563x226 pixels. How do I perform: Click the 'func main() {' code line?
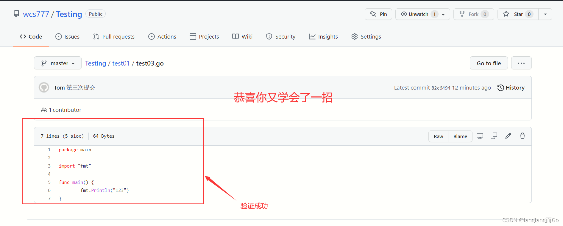(76, 182)
